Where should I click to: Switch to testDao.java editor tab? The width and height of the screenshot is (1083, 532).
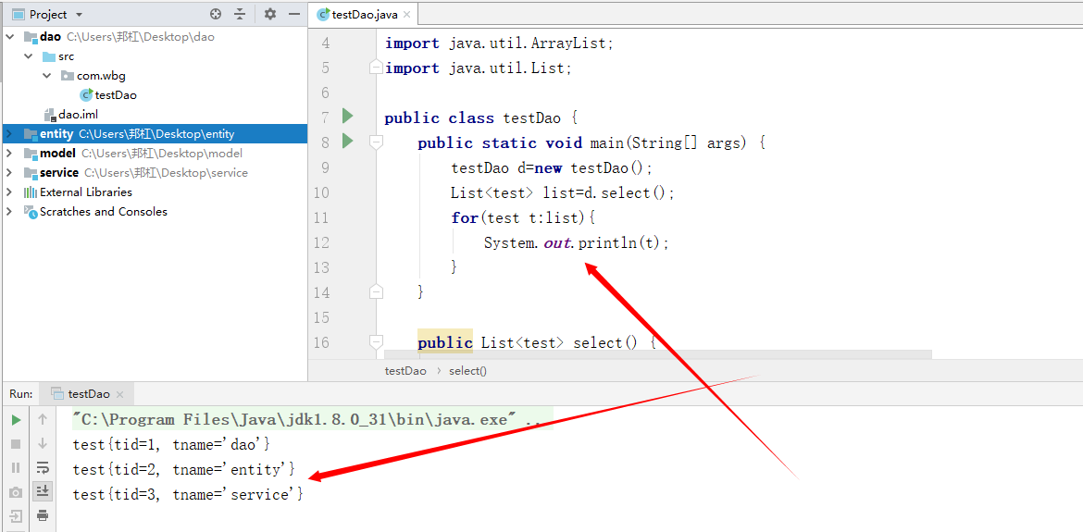[x=363, y=15]
